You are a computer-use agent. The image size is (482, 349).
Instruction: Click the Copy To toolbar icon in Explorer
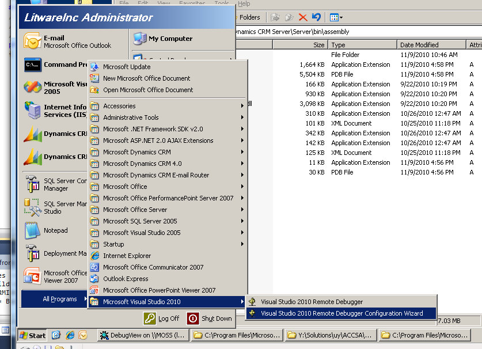[x=289, y=17]
